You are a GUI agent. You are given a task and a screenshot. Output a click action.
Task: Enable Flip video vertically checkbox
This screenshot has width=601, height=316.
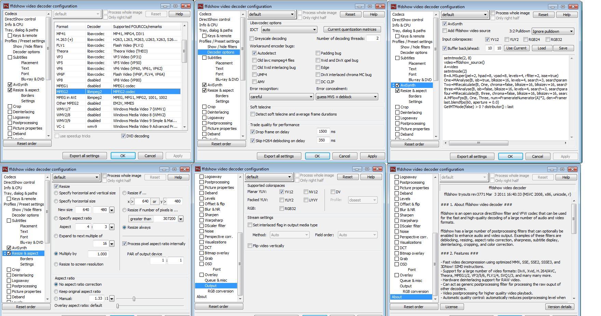click(250, 246)
